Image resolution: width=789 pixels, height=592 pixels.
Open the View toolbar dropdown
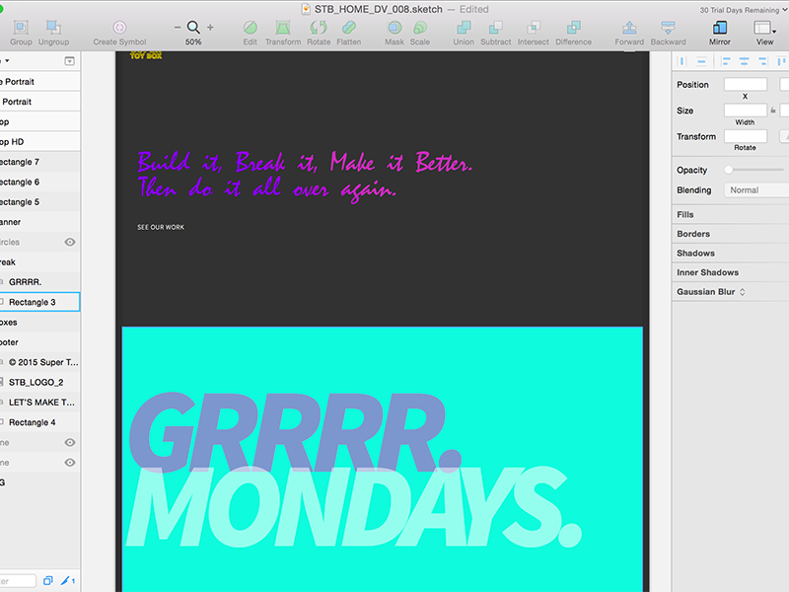[x=764, y=33]
